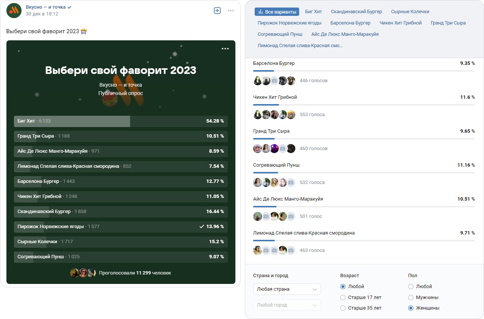Click the Скандинавский Бургер poll option bar
484x319 pixels.
[x=121, y=212]
